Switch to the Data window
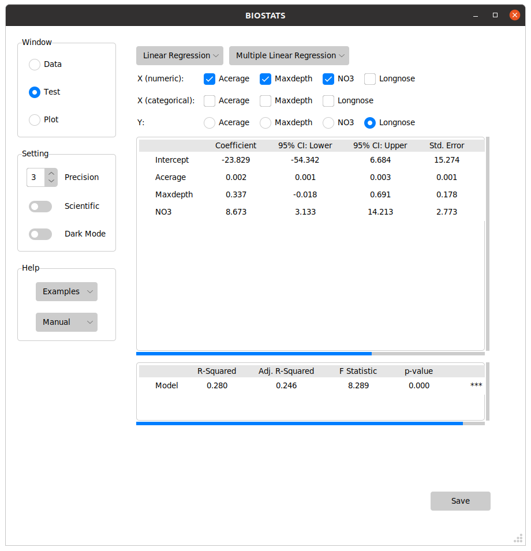Screen dimensions: 531x551 (35, 64)
